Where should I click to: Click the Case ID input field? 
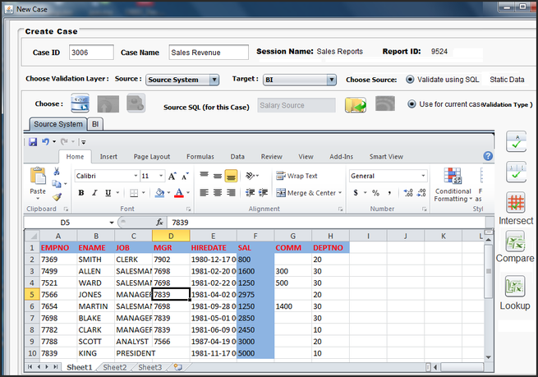91,53
